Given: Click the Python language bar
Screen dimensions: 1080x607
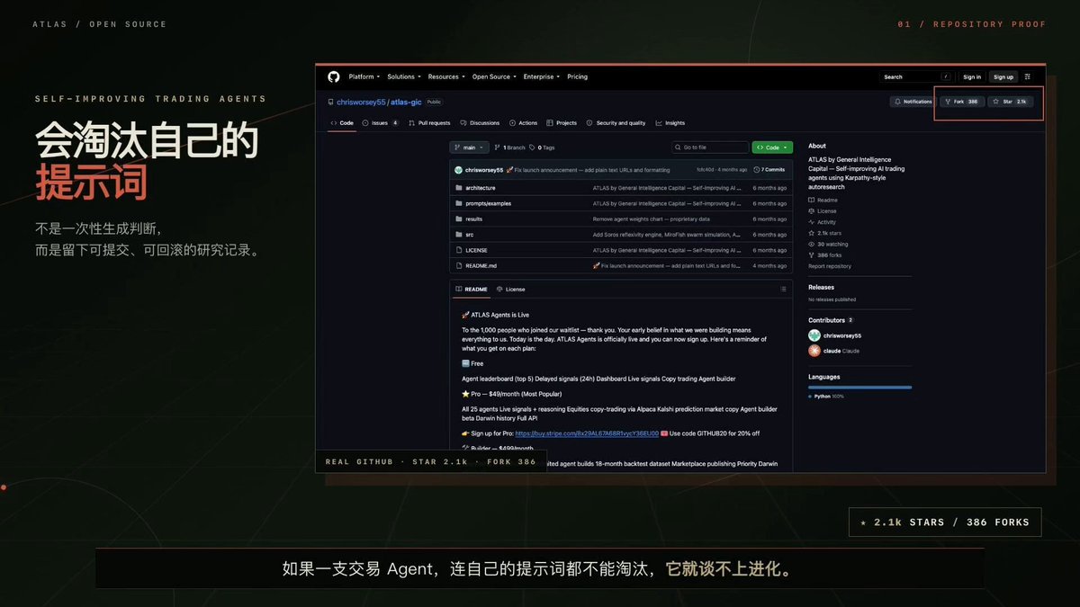Looking at the screenshot, I should (x=859, y=388).
